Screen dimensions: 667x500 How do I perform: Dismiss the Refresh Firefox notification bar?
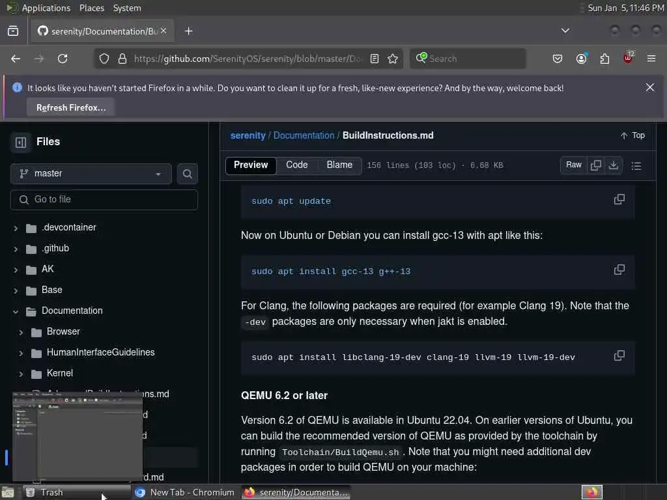coord(649,87)
